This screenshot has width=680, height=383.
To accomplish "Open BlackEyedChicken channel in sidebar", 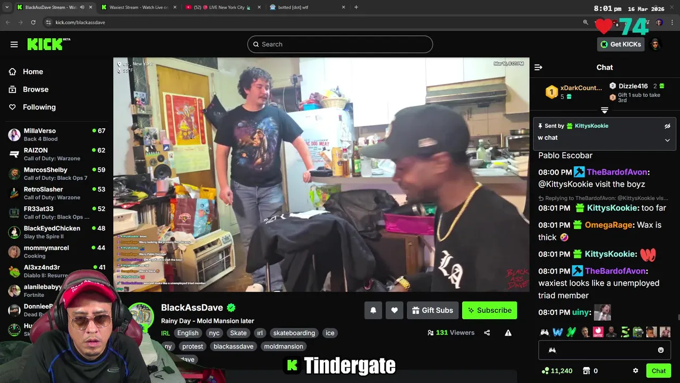I will 56,232.
